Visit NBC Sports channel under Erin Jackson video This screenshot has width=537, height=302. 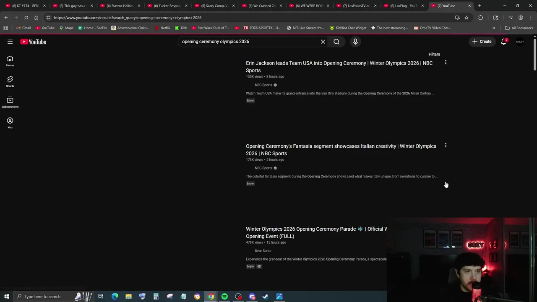pyautogui.click(x=263, y=85)
